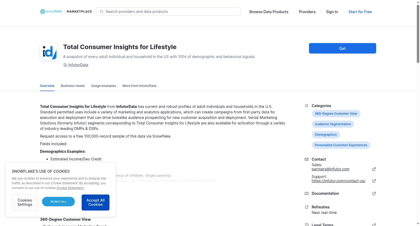Image resolution: width=420 pixels, height=226 pixels.
Task: Click the 'SNOWFLAKE'S USE OF COOKIES' banner title
Action: [x=41, y=171]
